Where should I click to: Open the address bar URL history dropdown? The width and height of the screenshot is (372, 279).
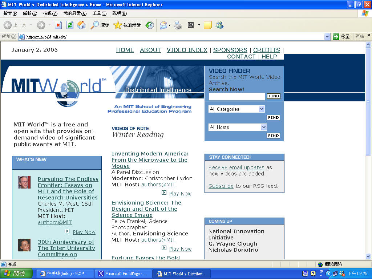pos(327,37)
